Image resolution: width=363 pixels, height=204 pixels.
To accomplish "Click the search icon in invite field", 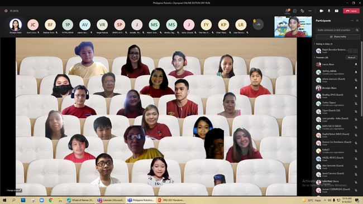I will pos(357,30).
